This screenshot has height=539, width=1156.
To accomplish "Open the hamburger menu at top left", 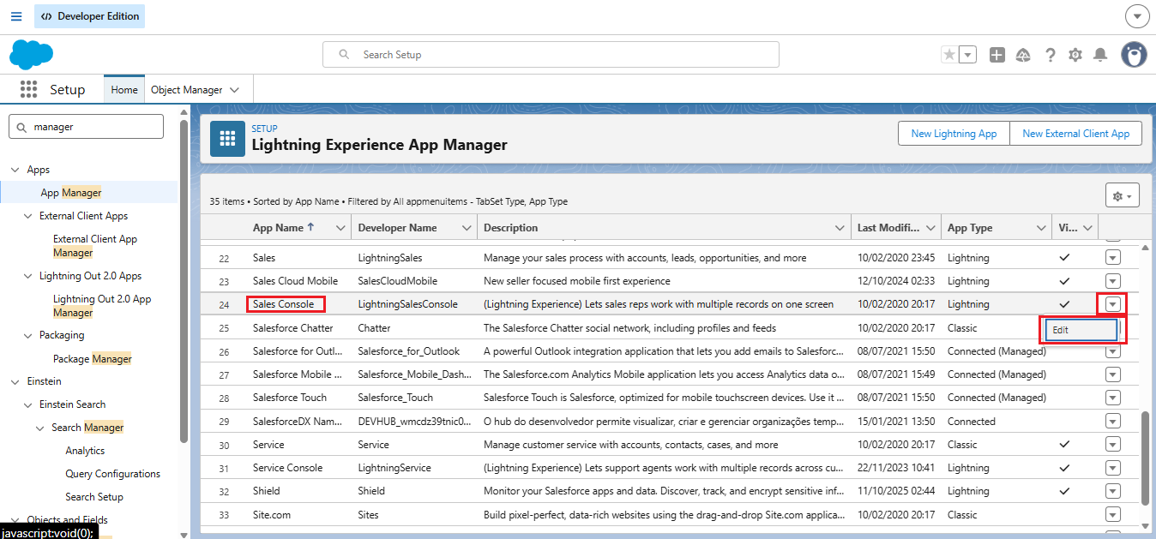I will click(x=16, y=16).
